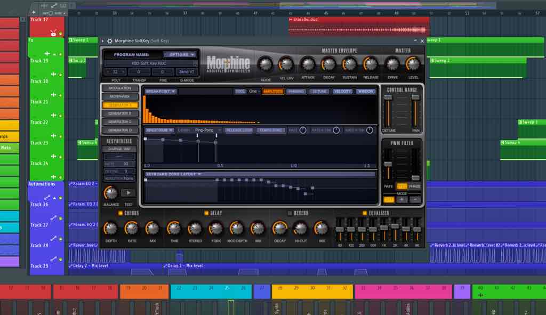Select the PWM filter minus mode
The width and height of the screenshot is (546, 315).
point(415,199)
